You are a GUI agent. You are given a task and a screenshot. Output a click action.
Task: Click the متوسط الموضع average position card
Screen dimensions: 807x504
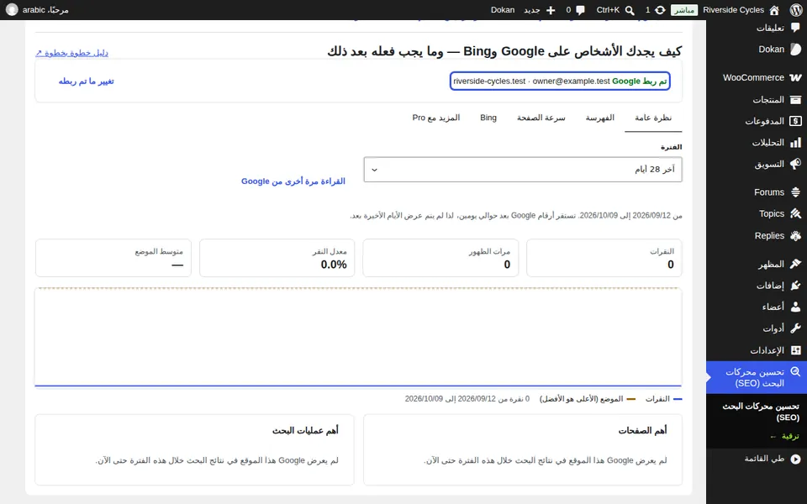click(113, 258)
